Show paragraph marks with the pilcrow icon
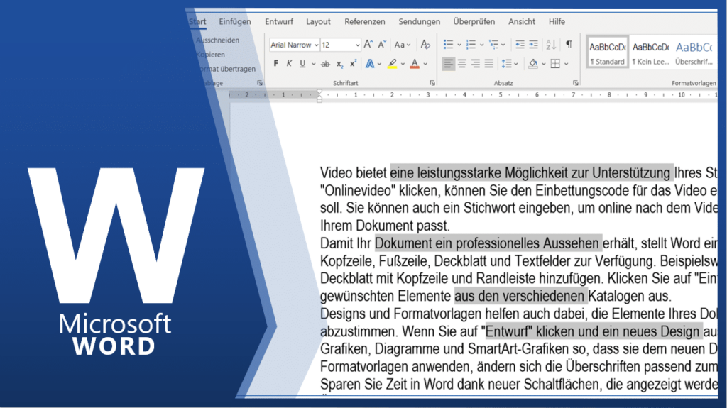This screenshot has width=727, height=408. [x=569, y=45]
